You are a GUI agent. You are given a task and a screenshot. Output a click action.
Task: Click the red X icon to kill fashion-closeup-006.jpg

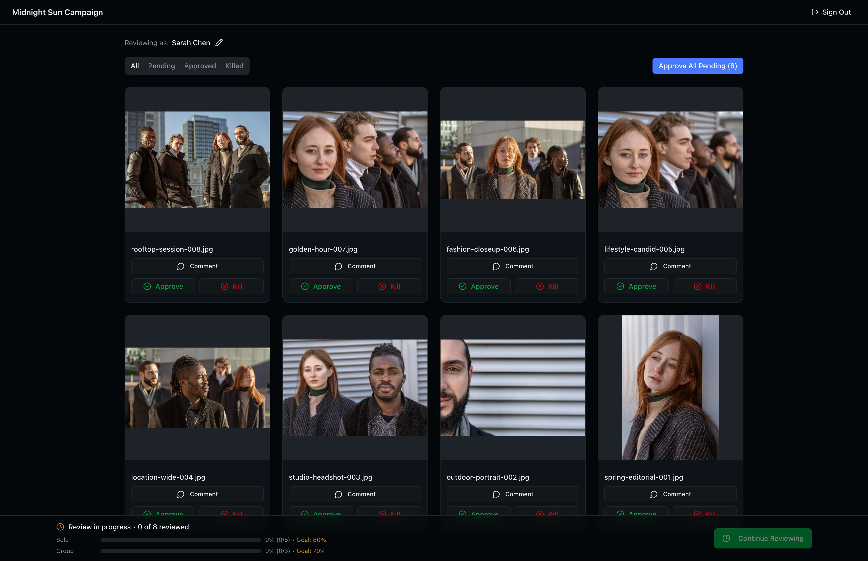(x=540, y=286)
